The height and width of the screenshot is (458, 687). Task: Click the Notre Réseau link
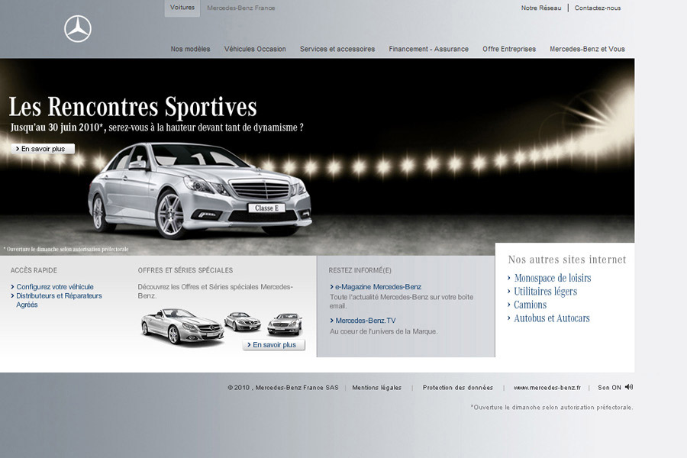(x=541, y=8)
